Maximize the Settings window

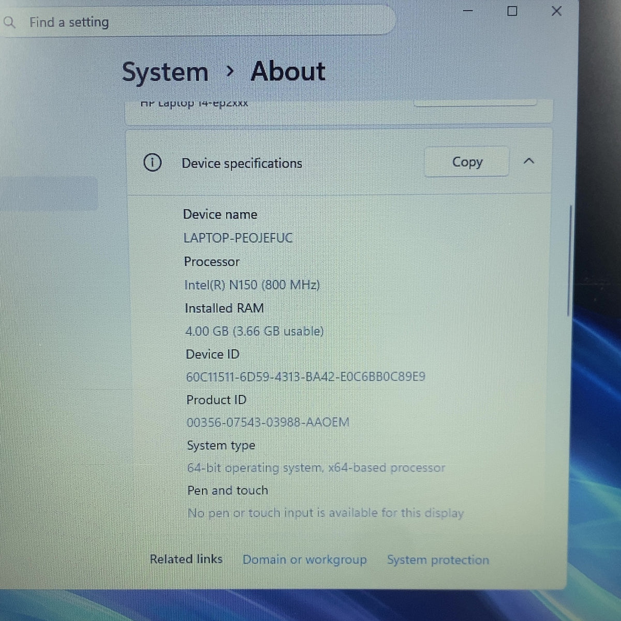(x=512, y=11)
